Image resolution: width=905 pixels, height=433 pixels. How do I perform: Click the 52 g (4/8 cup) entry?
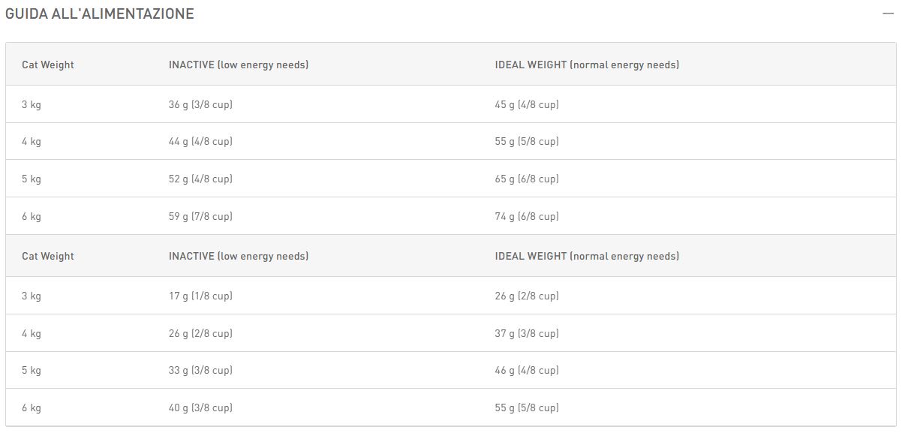(200, 179)
